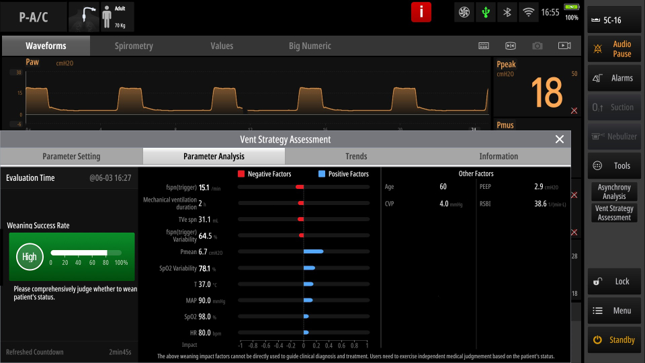645x363 pixels.
Task: Tap the red information alert icon
Action: pyautogui.click(x=421, y=12)
